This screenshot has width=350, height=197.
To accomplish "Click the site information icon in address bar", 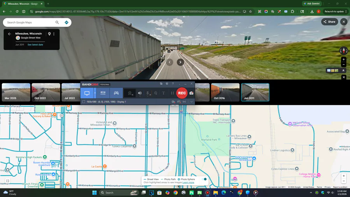I will (x=31, y=11).
